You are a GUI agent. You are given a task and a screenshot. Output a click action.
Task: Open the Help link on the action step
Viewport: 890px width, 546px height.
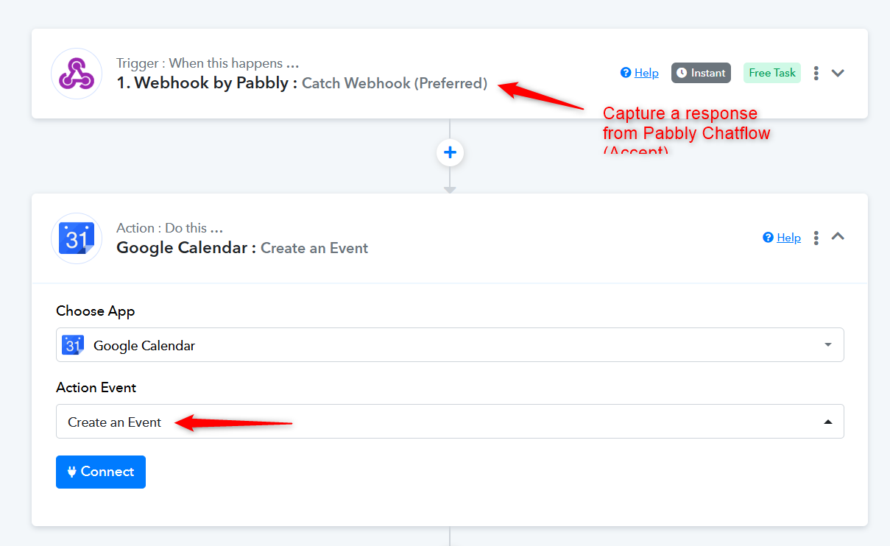click(788, 238)
